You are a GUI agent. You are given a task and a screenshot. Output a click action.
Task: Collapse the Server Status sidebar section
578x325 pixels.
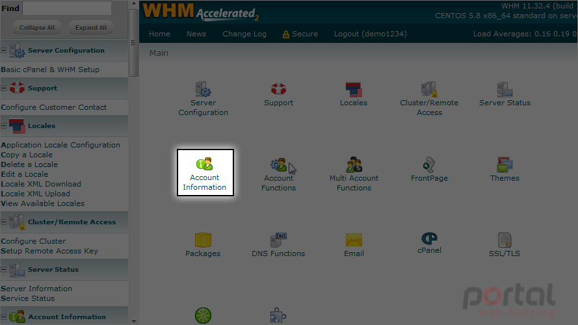(x=4, y=269)
